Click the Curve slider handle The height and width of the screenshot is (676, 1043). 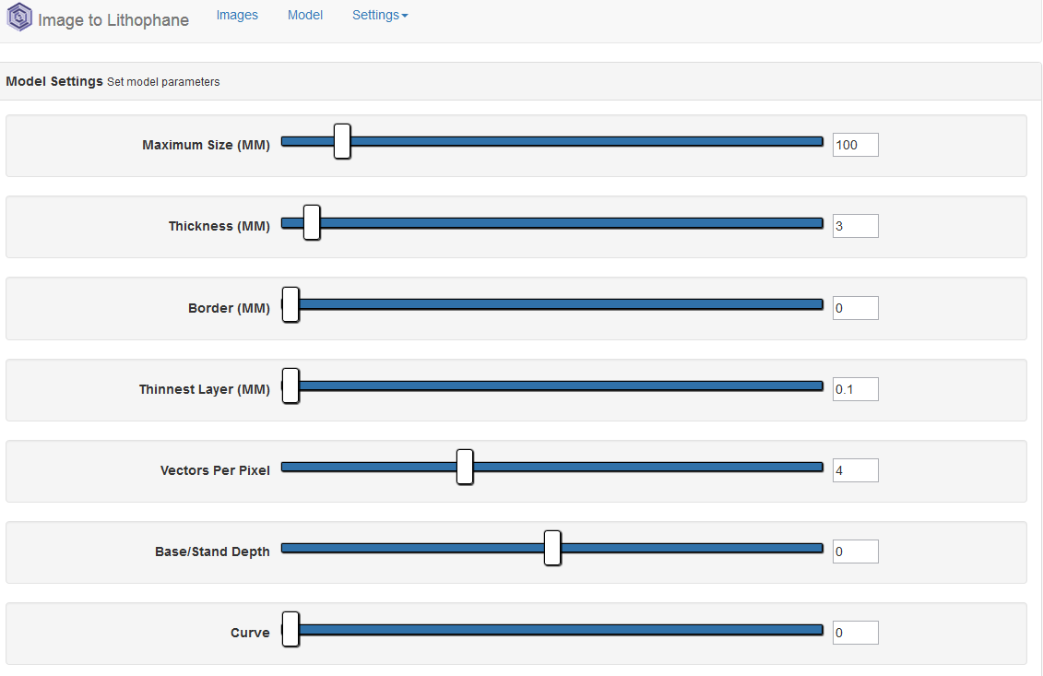coord(290,629)
